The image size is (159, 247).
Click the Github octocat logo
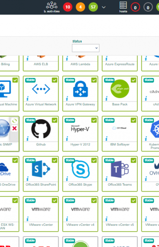(x=41, y=129)
